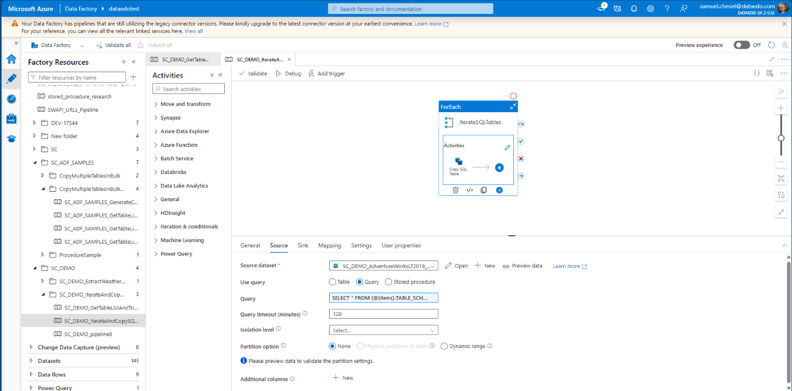Select Dynamic range partition option
The image size is (792, 391).
444,346
